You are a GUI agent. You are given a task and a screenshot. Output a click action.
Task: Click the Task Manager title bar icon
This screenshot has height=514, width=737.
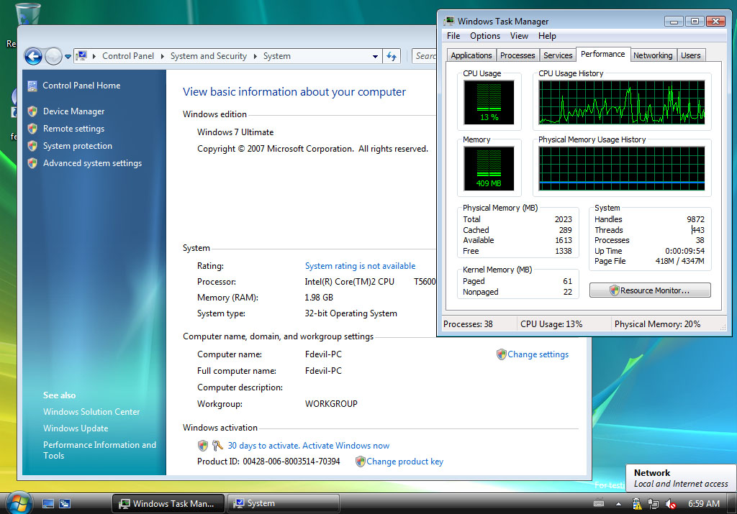(x=449, y=21)
